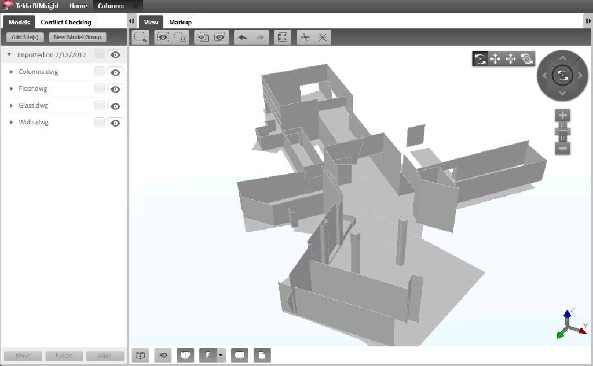
Task: Open the lightning bolt dropdown arrow
Action: pyautogui.click(x=221, y=355)
